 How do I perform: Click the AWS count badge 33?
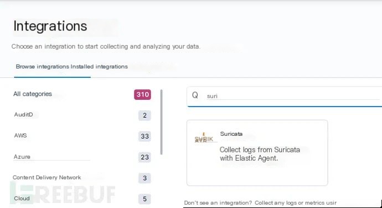click(x=144, y=136)
